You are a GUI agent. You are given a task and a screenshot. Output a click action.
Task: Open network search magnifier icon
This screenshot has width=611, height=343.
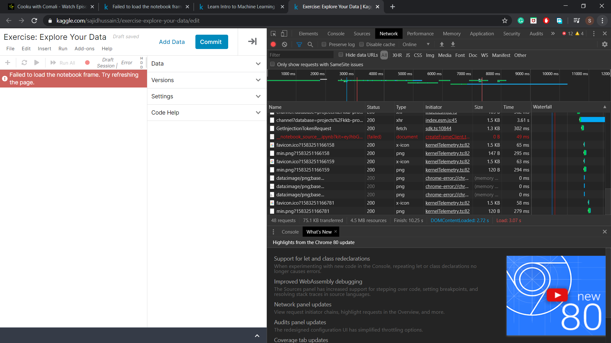coord(310,45)
